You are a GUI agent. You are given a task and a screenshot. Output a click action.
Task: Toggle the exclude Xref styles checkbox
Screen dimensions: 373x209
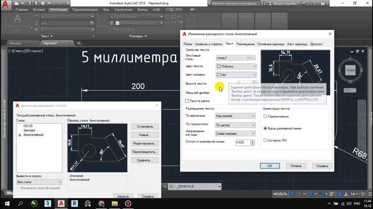coord(18,188)
